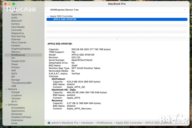The image size is (192, 128).
Task: Select Apple Pay in the sidebar
Action: (x=17, y=14)
